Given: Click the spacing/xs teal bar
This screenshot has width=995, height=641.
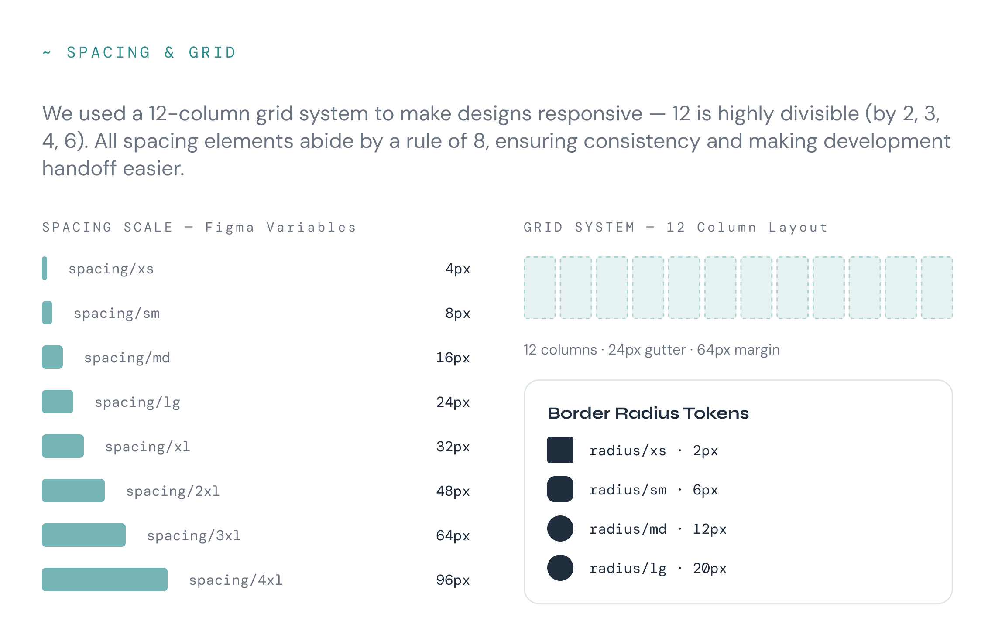Looking at the screenshot, I should (x=45, y=268).
